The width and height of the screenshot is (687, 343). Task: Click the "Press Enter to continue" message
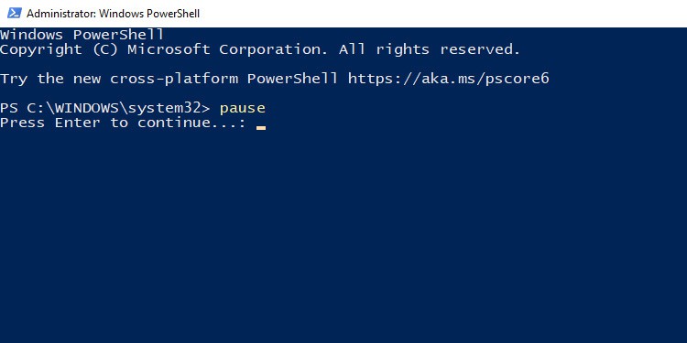[x=124, y=123]
